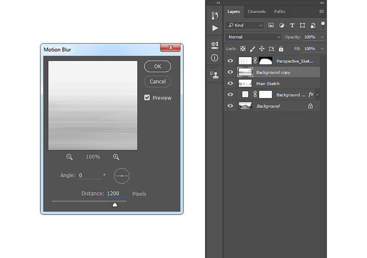Hide the Background copy layer
367x258 pixels.
click(230, 72)
